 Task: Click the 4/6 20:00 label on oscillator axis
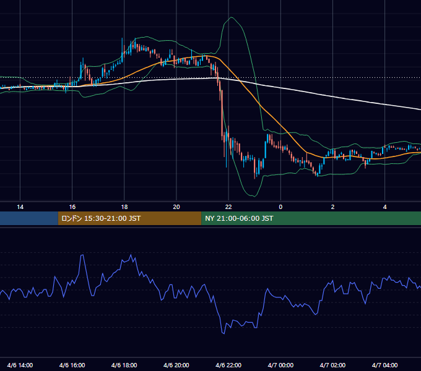(x=176, y=365)
